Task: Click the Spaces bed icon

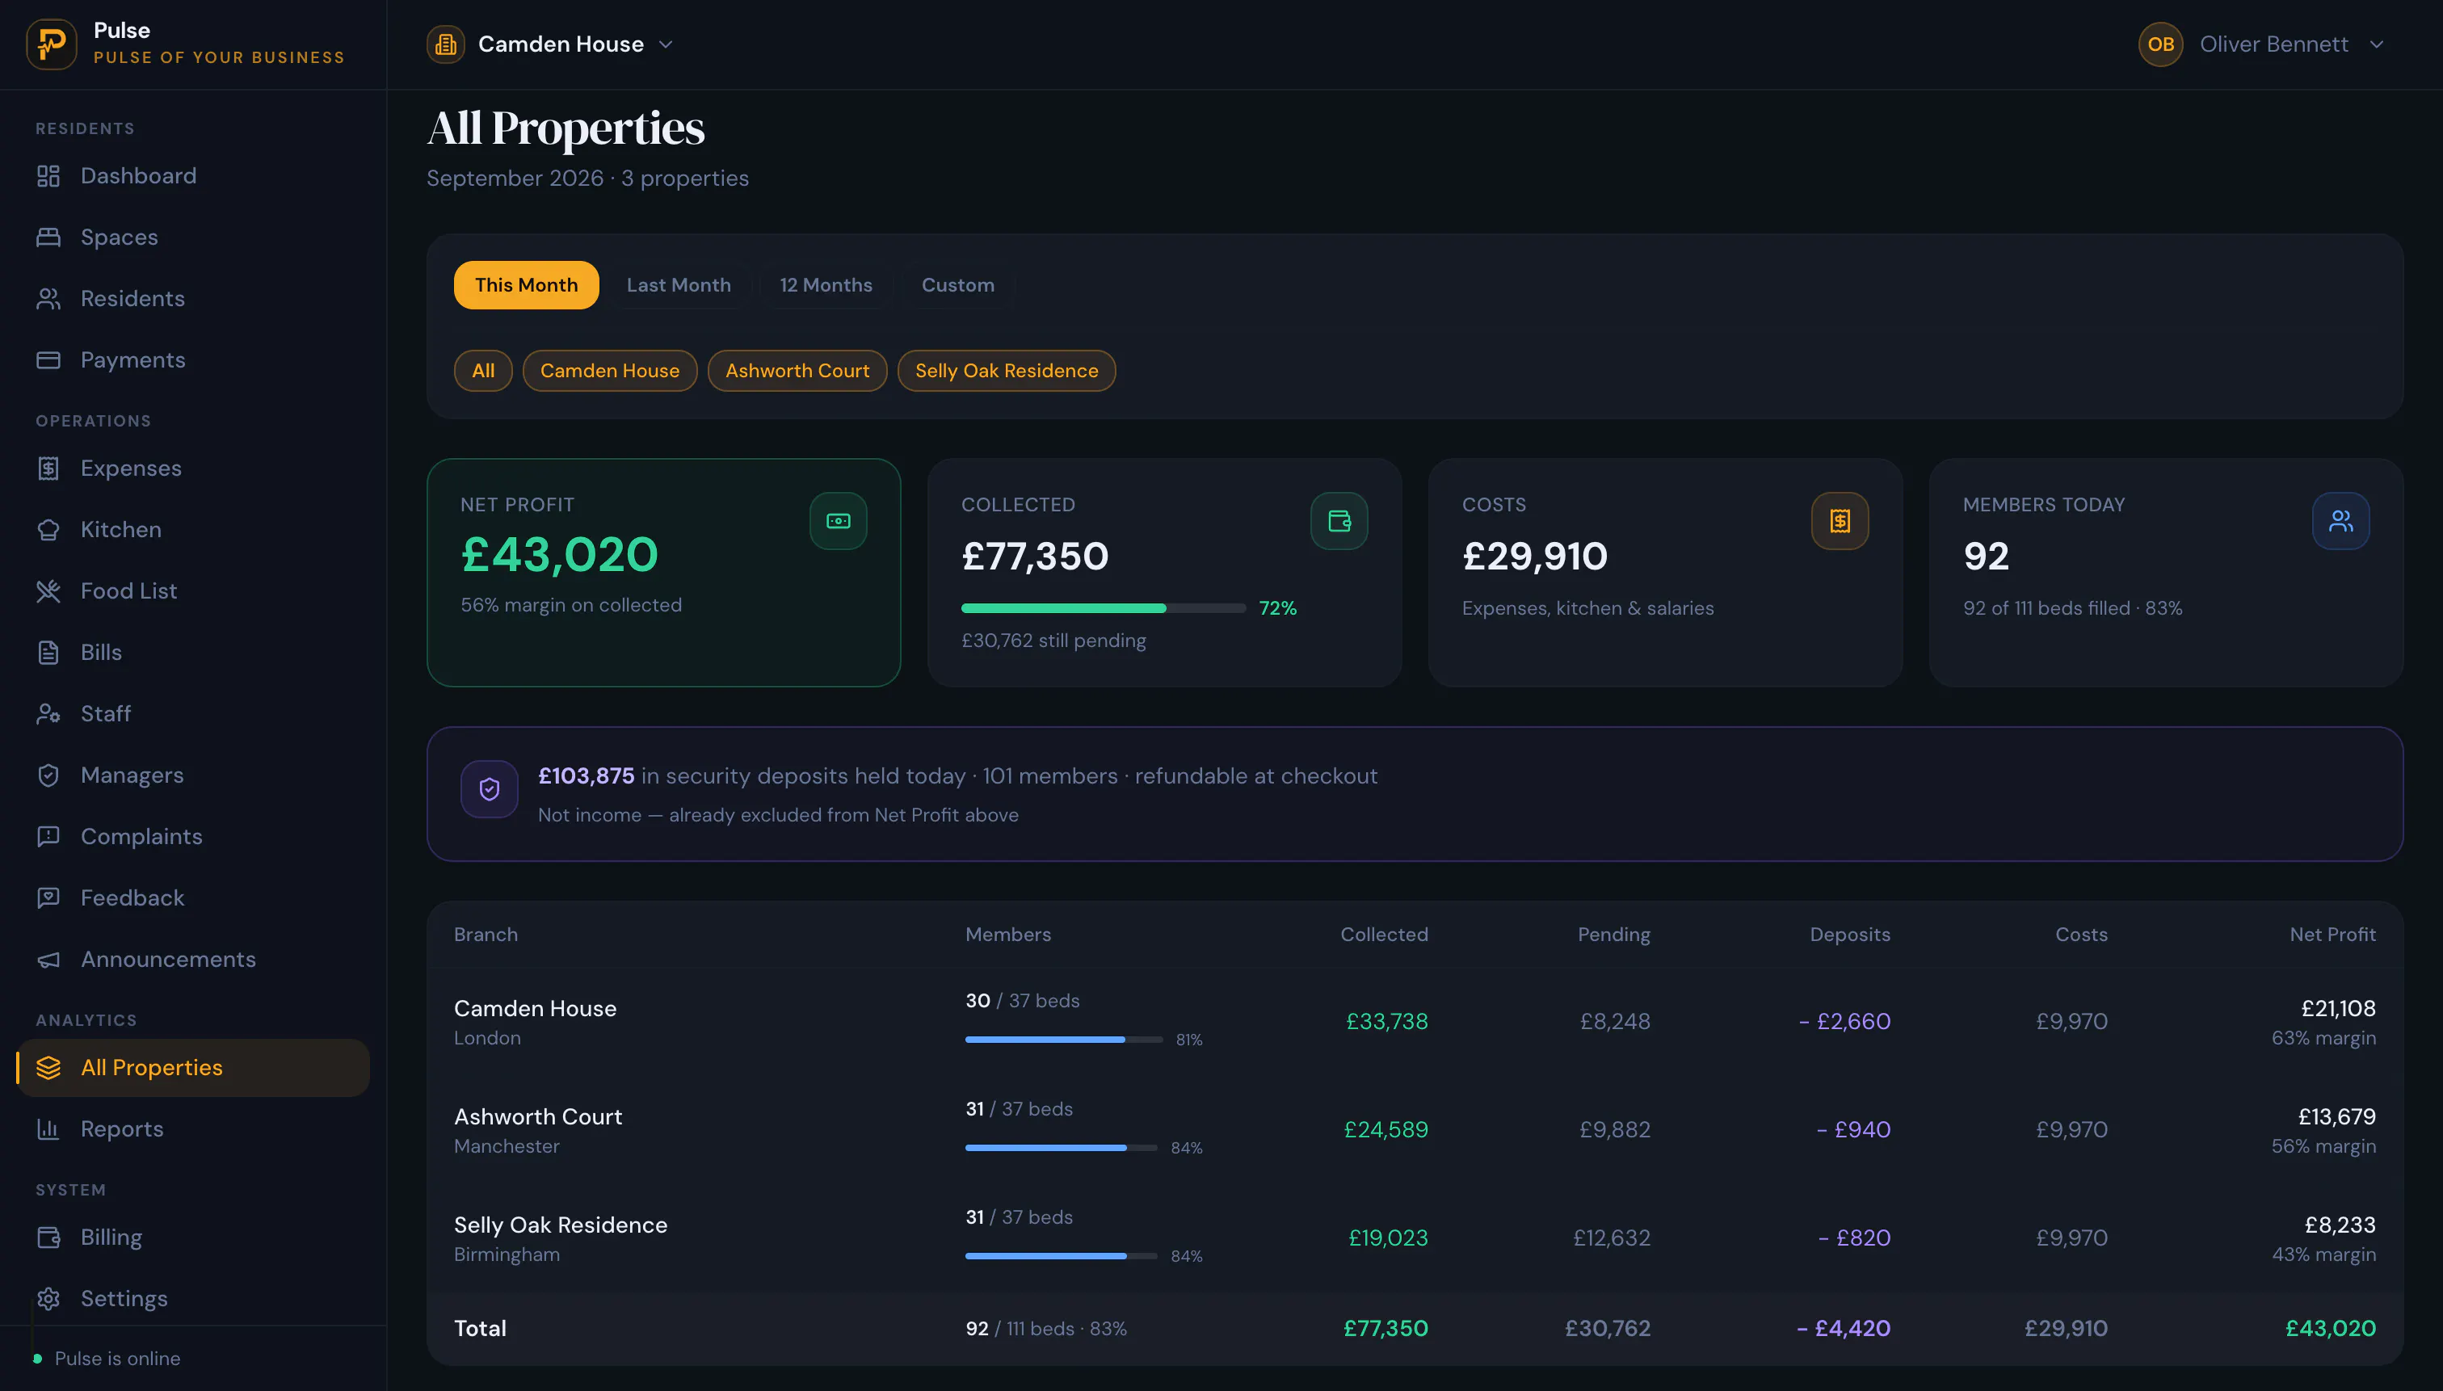Action: tap(48, 237)
